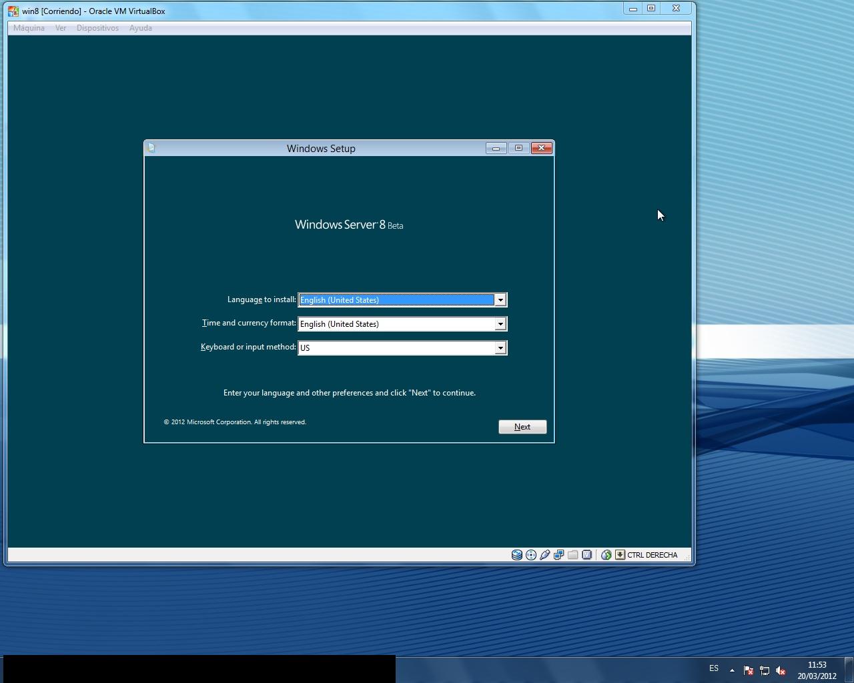This screenshot has width=854, height=683.
Task: Click the USB devices status icon
Action: click(x=545, y=555)
